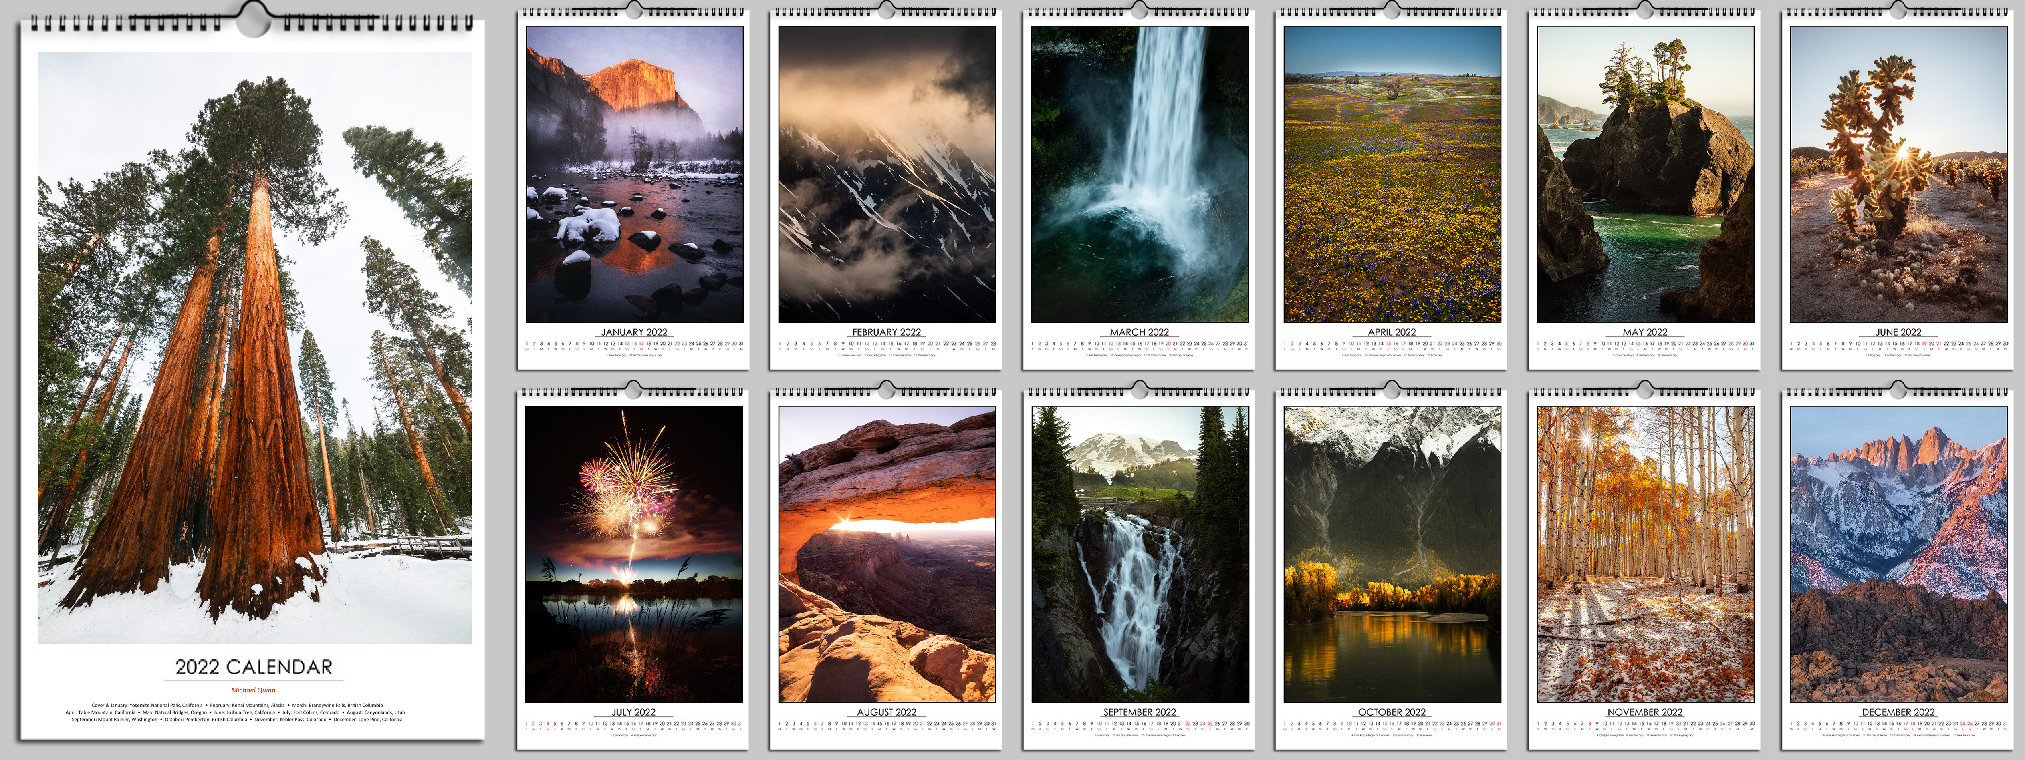Select the July 2022 fireworks photo
Image resolution: width=2025 pixels, height=760 pixels.
click(x=633, y=554)
